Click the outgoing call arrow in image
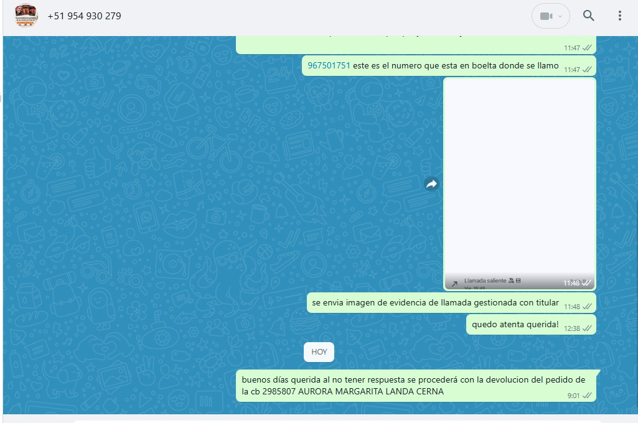This screenshot has width=638, height=423. [x=454, y=284]
